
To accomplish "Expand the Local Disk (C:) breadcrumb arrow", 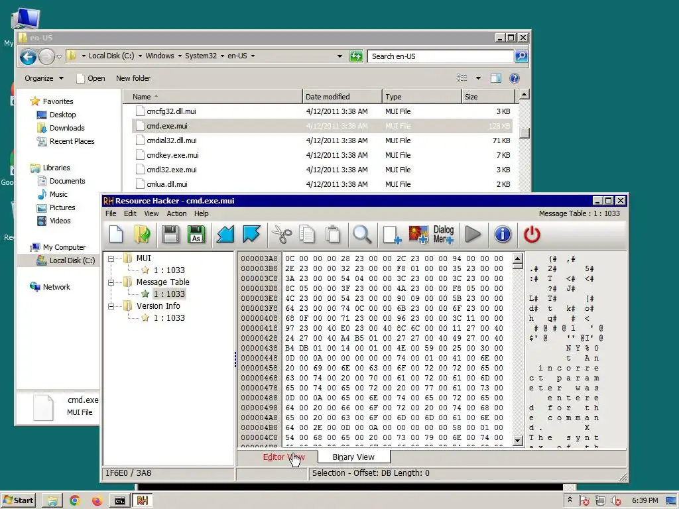I will tap(140, 56).
